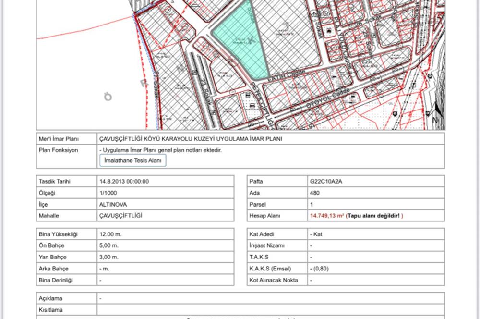Click the FATİH Cadde street label on map
480x319 pixels.
coord(287,76)
